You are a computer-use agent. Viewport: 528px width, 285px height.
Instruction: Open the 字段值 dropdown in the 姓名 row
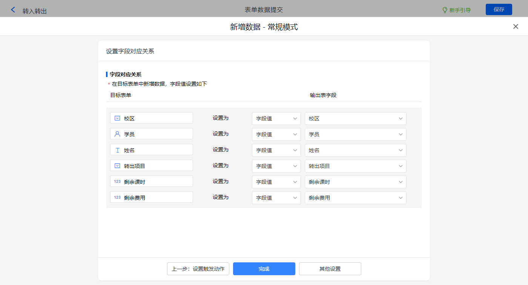276,150
